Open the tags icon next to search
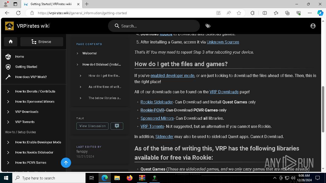 pyautogui.click(x=208, y=26)
